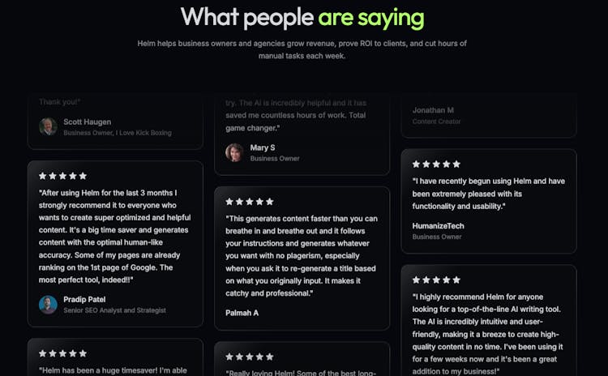Click Mary S's profile photo
The width and height of the screenshot is (608, 376).
click(x=234, y=152)
